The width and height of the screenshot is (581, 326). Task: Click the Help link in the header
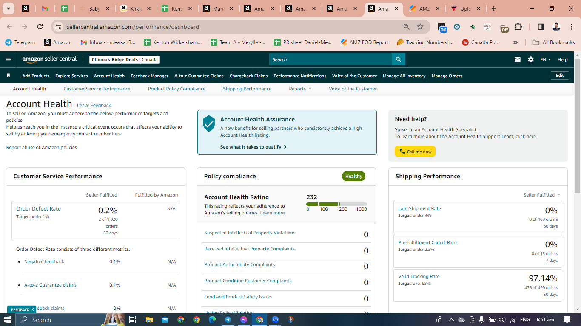562,59
